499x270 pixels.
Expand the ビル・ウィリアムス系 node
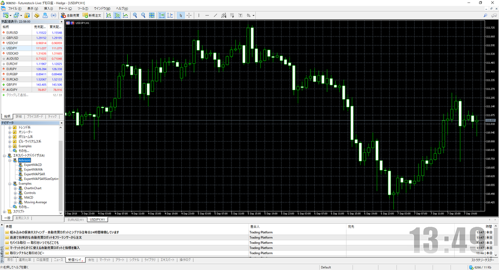[x=10, y=142]
